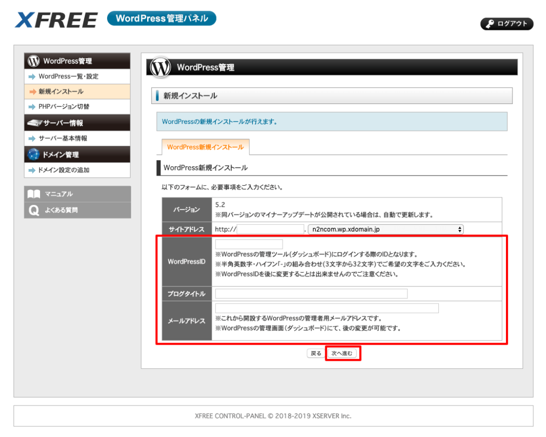
Task: Click the info message WordPressの新規インストールが行えます
Action: pyautogui.click(x=220, y=122)
